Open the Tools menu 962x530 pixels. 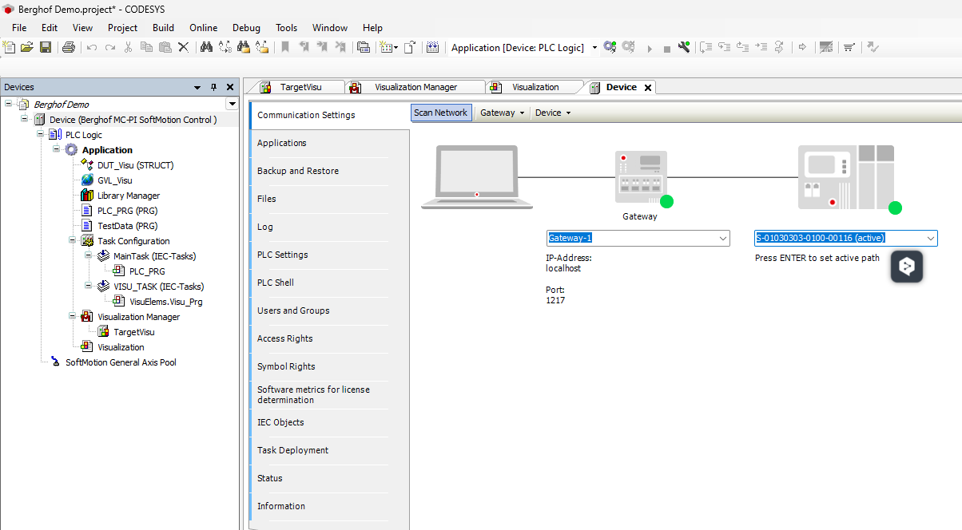[x=286, y=27]
